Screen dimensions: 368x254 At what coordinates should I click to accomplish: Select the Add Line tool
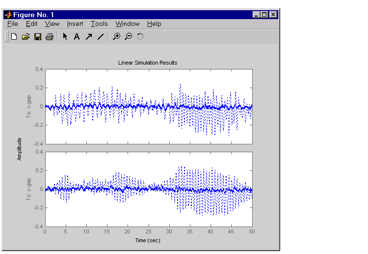tap(101, 36)
